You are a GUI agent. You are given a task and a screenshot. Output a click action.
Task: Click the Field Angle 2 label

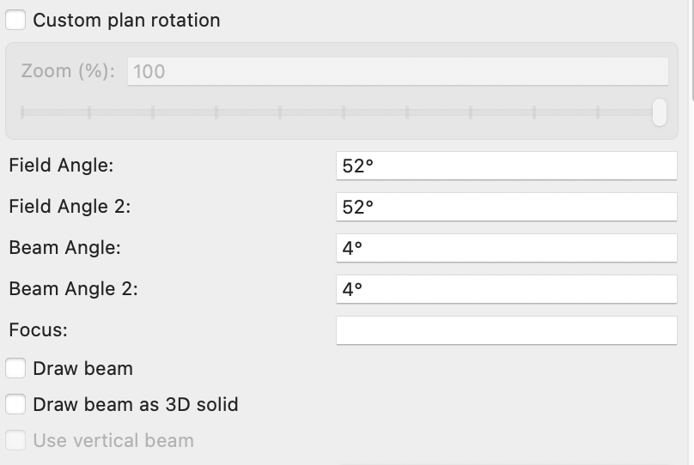pyautogui.click(x=70, y=207)
